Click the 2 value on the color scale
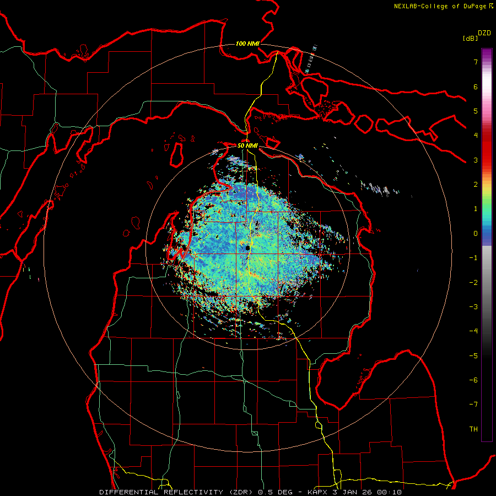This screenshot has width=496, height=496. pyautogui.click(x=476, y=185)
